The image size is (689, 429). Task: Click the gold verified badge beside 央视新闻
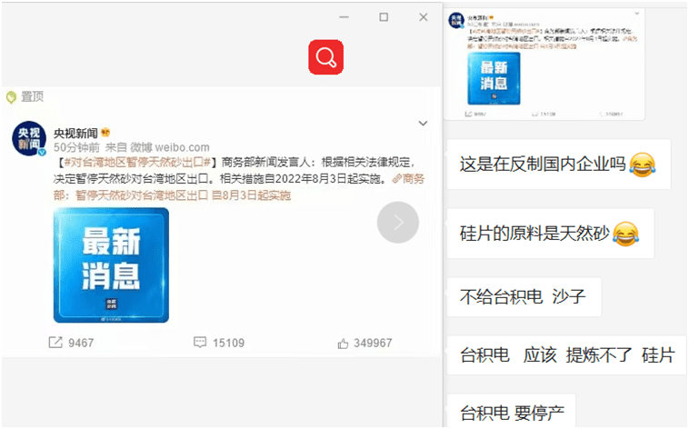105,132
